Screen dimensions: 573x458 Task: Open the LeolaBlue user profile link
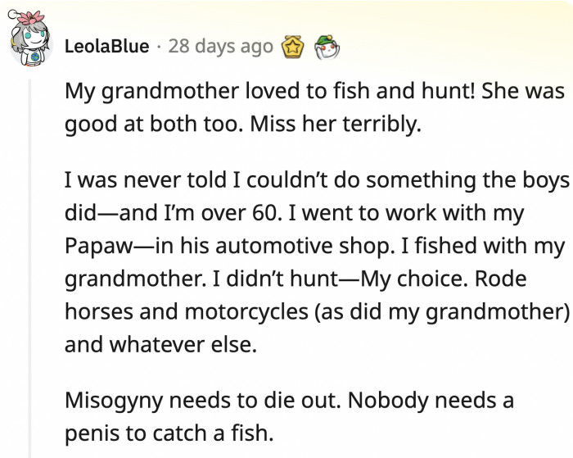pos(106,48)
